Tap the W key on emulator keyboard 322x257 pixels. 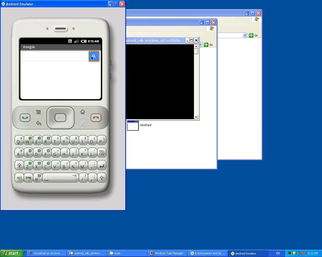28,140
